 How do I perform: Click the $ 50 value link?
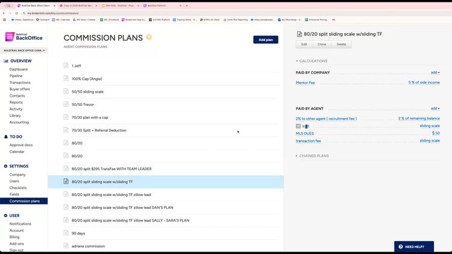point(436,134)
